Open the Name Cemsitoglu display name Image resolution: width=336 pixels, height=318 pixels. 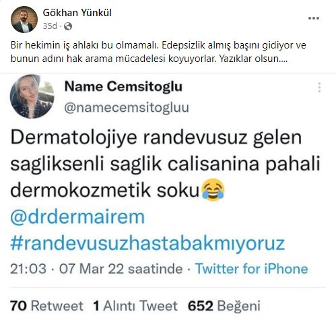tap(123, 86)
